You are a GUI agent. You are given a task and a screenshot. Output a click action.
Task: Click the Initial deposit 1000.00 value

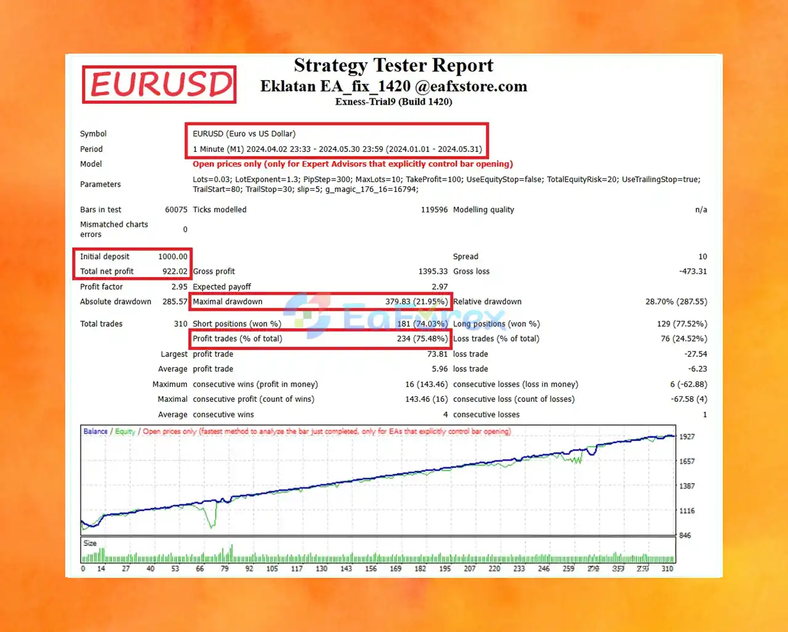[x=172, y=257]
